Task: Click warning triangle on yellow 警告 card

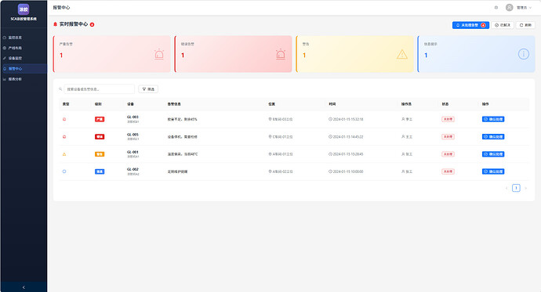Action: tap(402, 54)
